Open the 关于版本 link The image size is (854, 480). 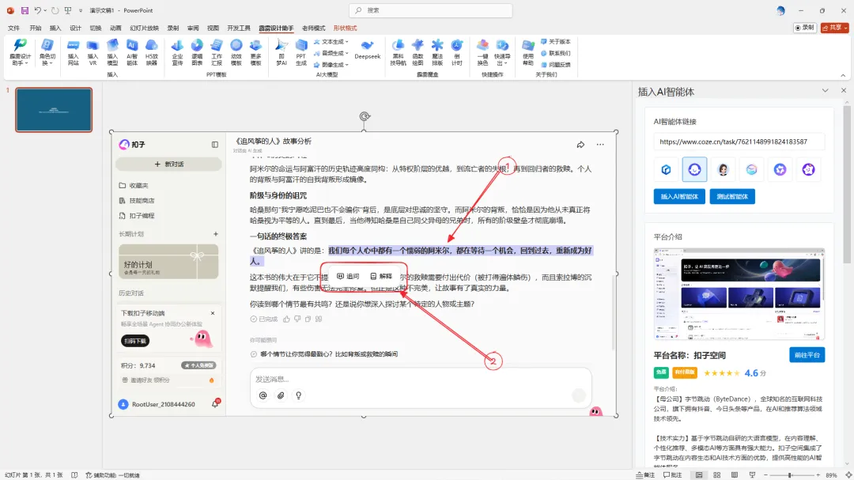[x=556, y=41]
